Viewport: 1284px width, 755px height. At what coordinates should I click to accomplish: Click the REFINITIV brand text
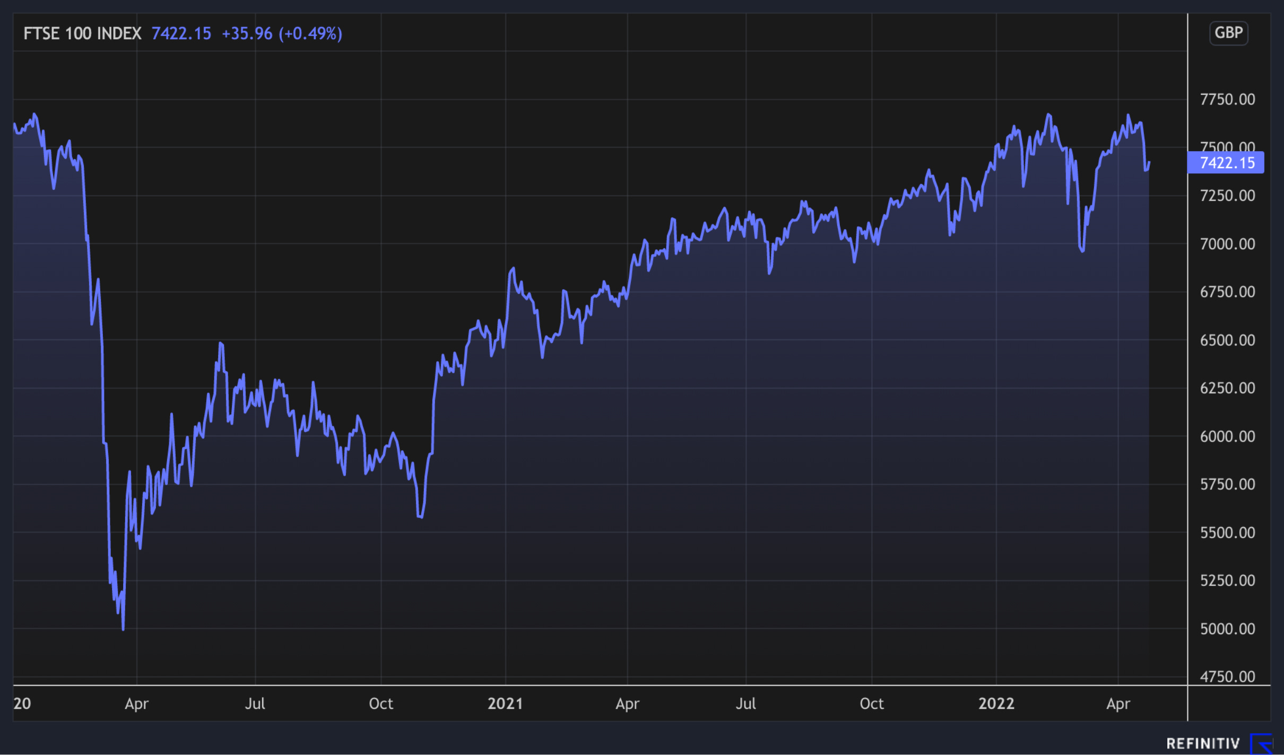[x=1203, y=744]
